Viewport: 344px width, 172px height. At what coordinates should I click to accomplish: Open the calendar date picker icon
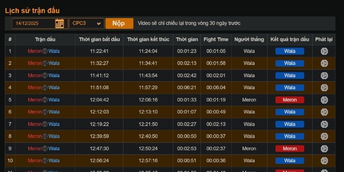(x=59, y=23)
